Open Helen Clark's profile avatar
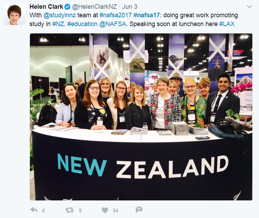 pos(14,14)
